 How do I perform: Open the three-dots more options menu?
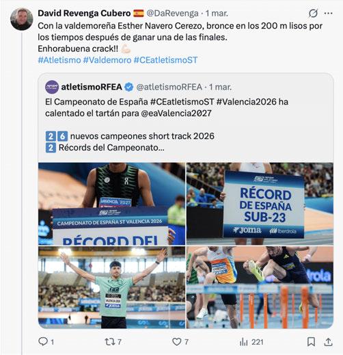pyautogui.click(x=328, y=13)
